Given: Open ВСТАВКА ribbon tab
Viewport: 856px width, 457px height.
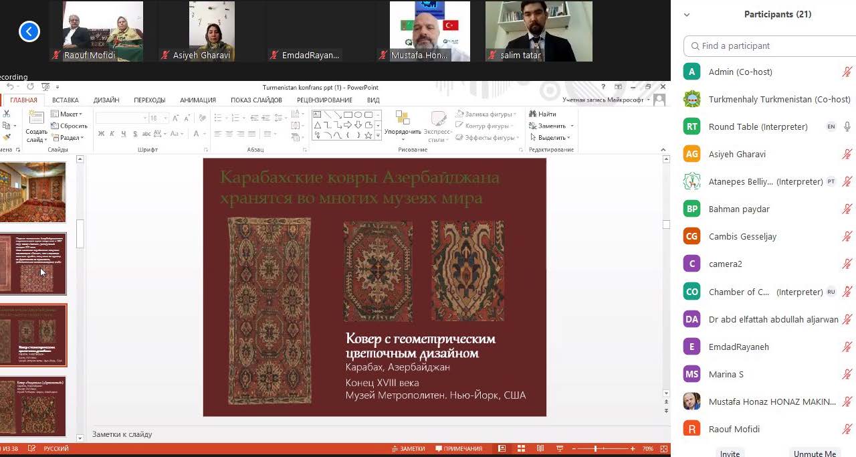Looking at the screenshot, I should [x=65, y=100].
